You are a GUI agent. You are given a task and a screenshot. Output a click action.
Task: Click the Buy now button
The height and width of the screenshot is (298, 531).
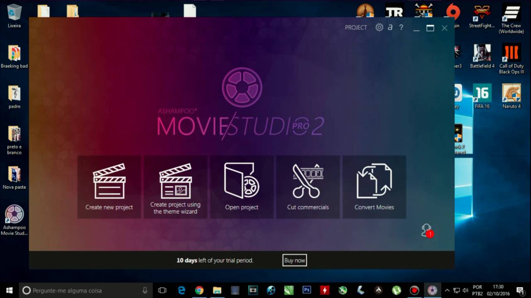(295, 260)
